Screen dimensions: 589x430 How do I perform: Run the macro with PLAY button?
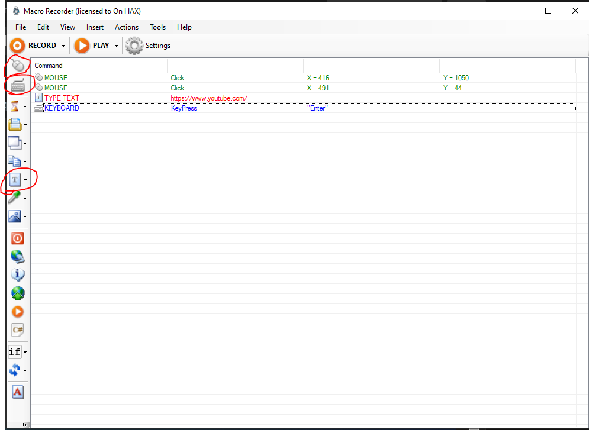click(92, 46)
